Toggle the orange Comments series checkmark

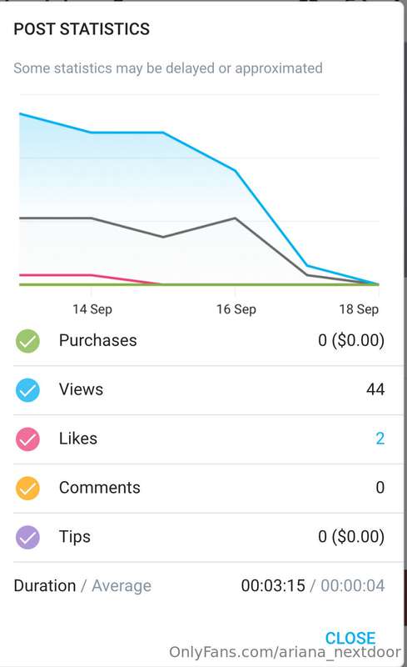tap(27, 488)
